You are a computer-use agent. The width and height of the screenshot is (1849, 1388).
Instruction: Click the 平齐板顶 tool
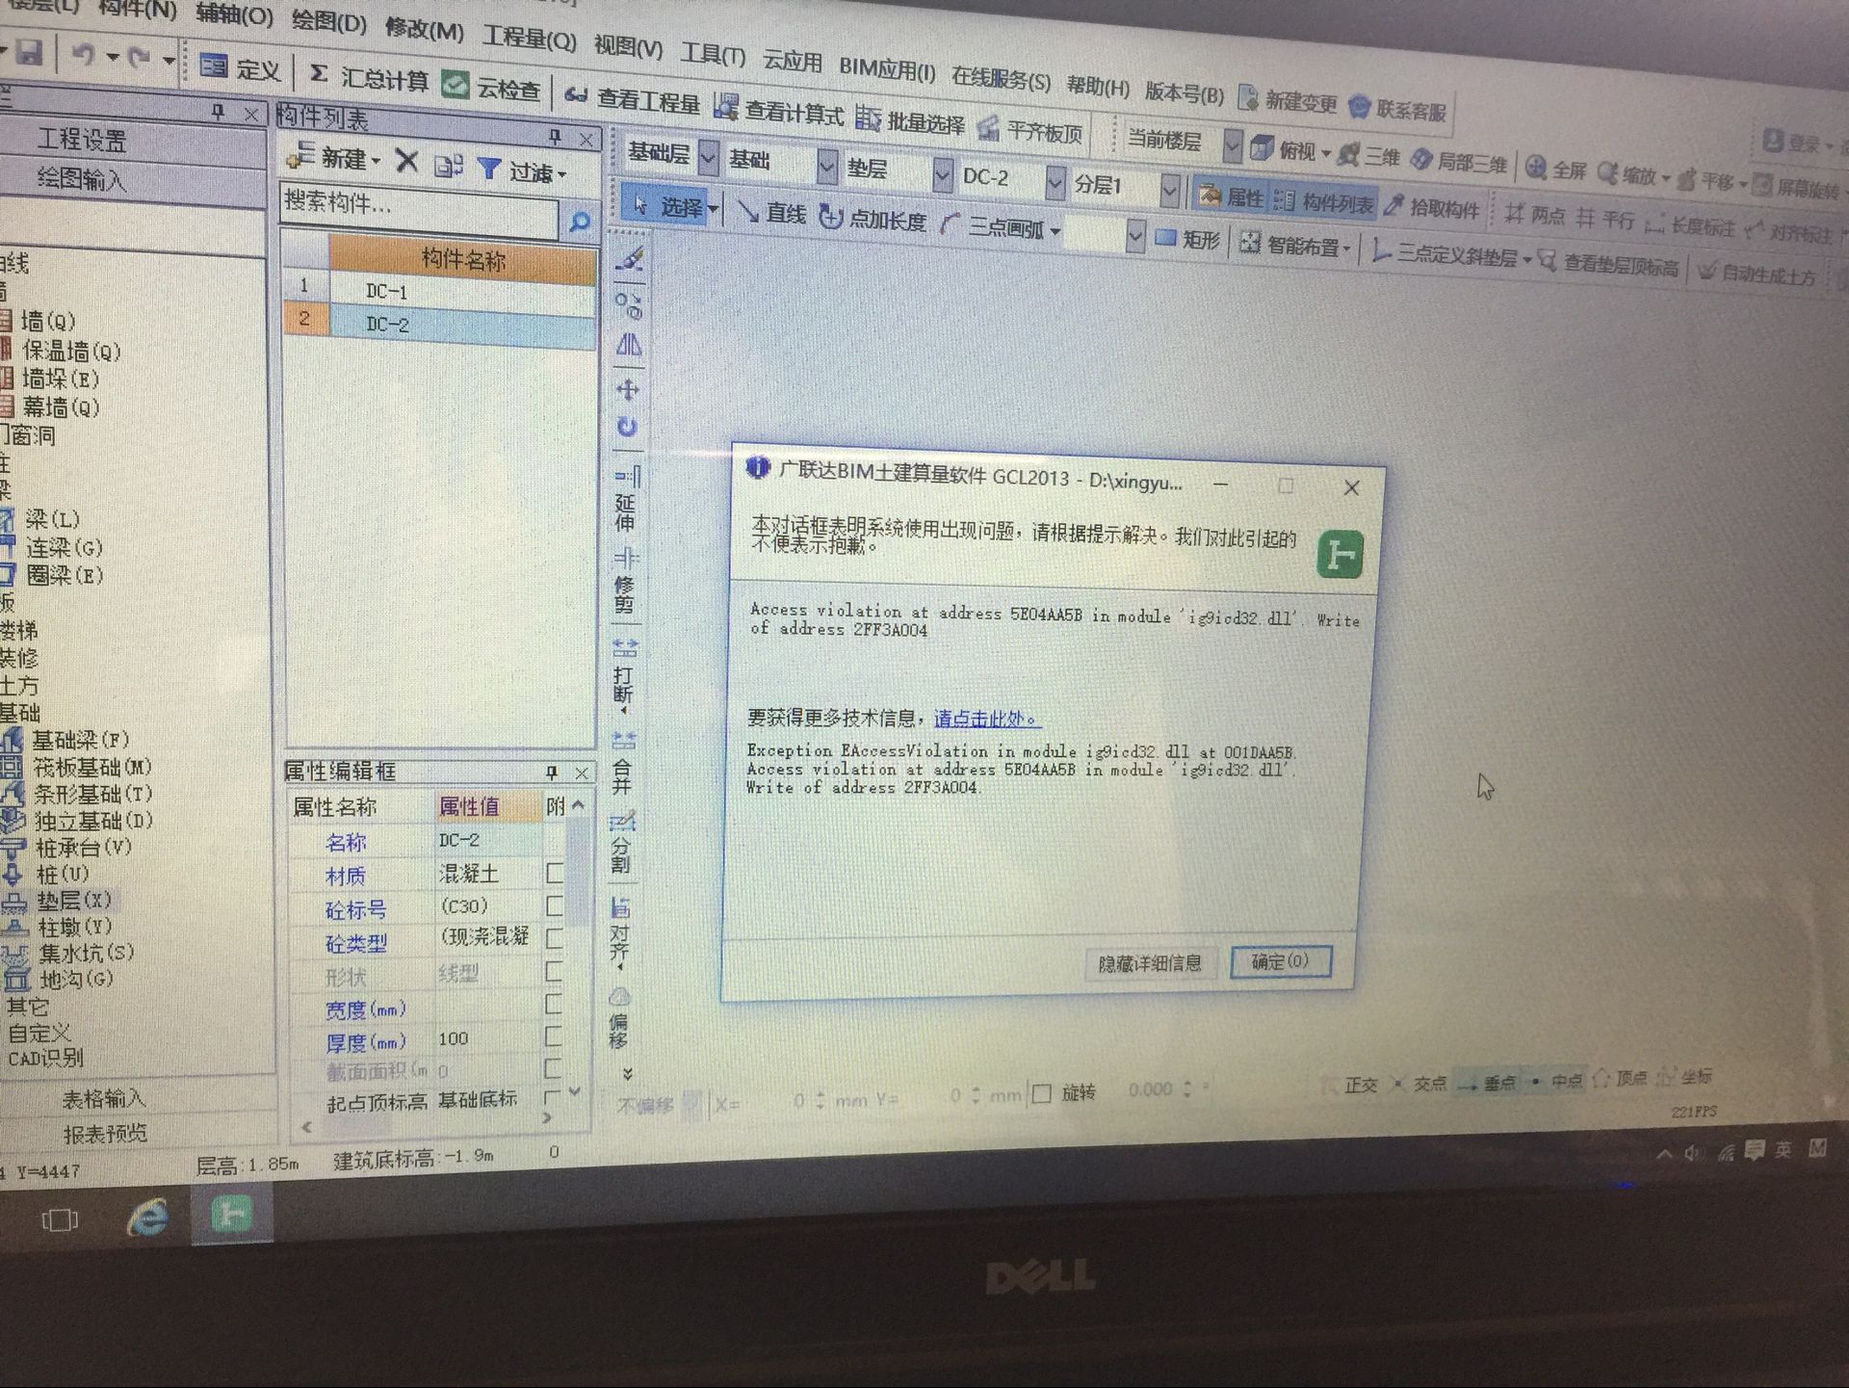pos(1029,129)
